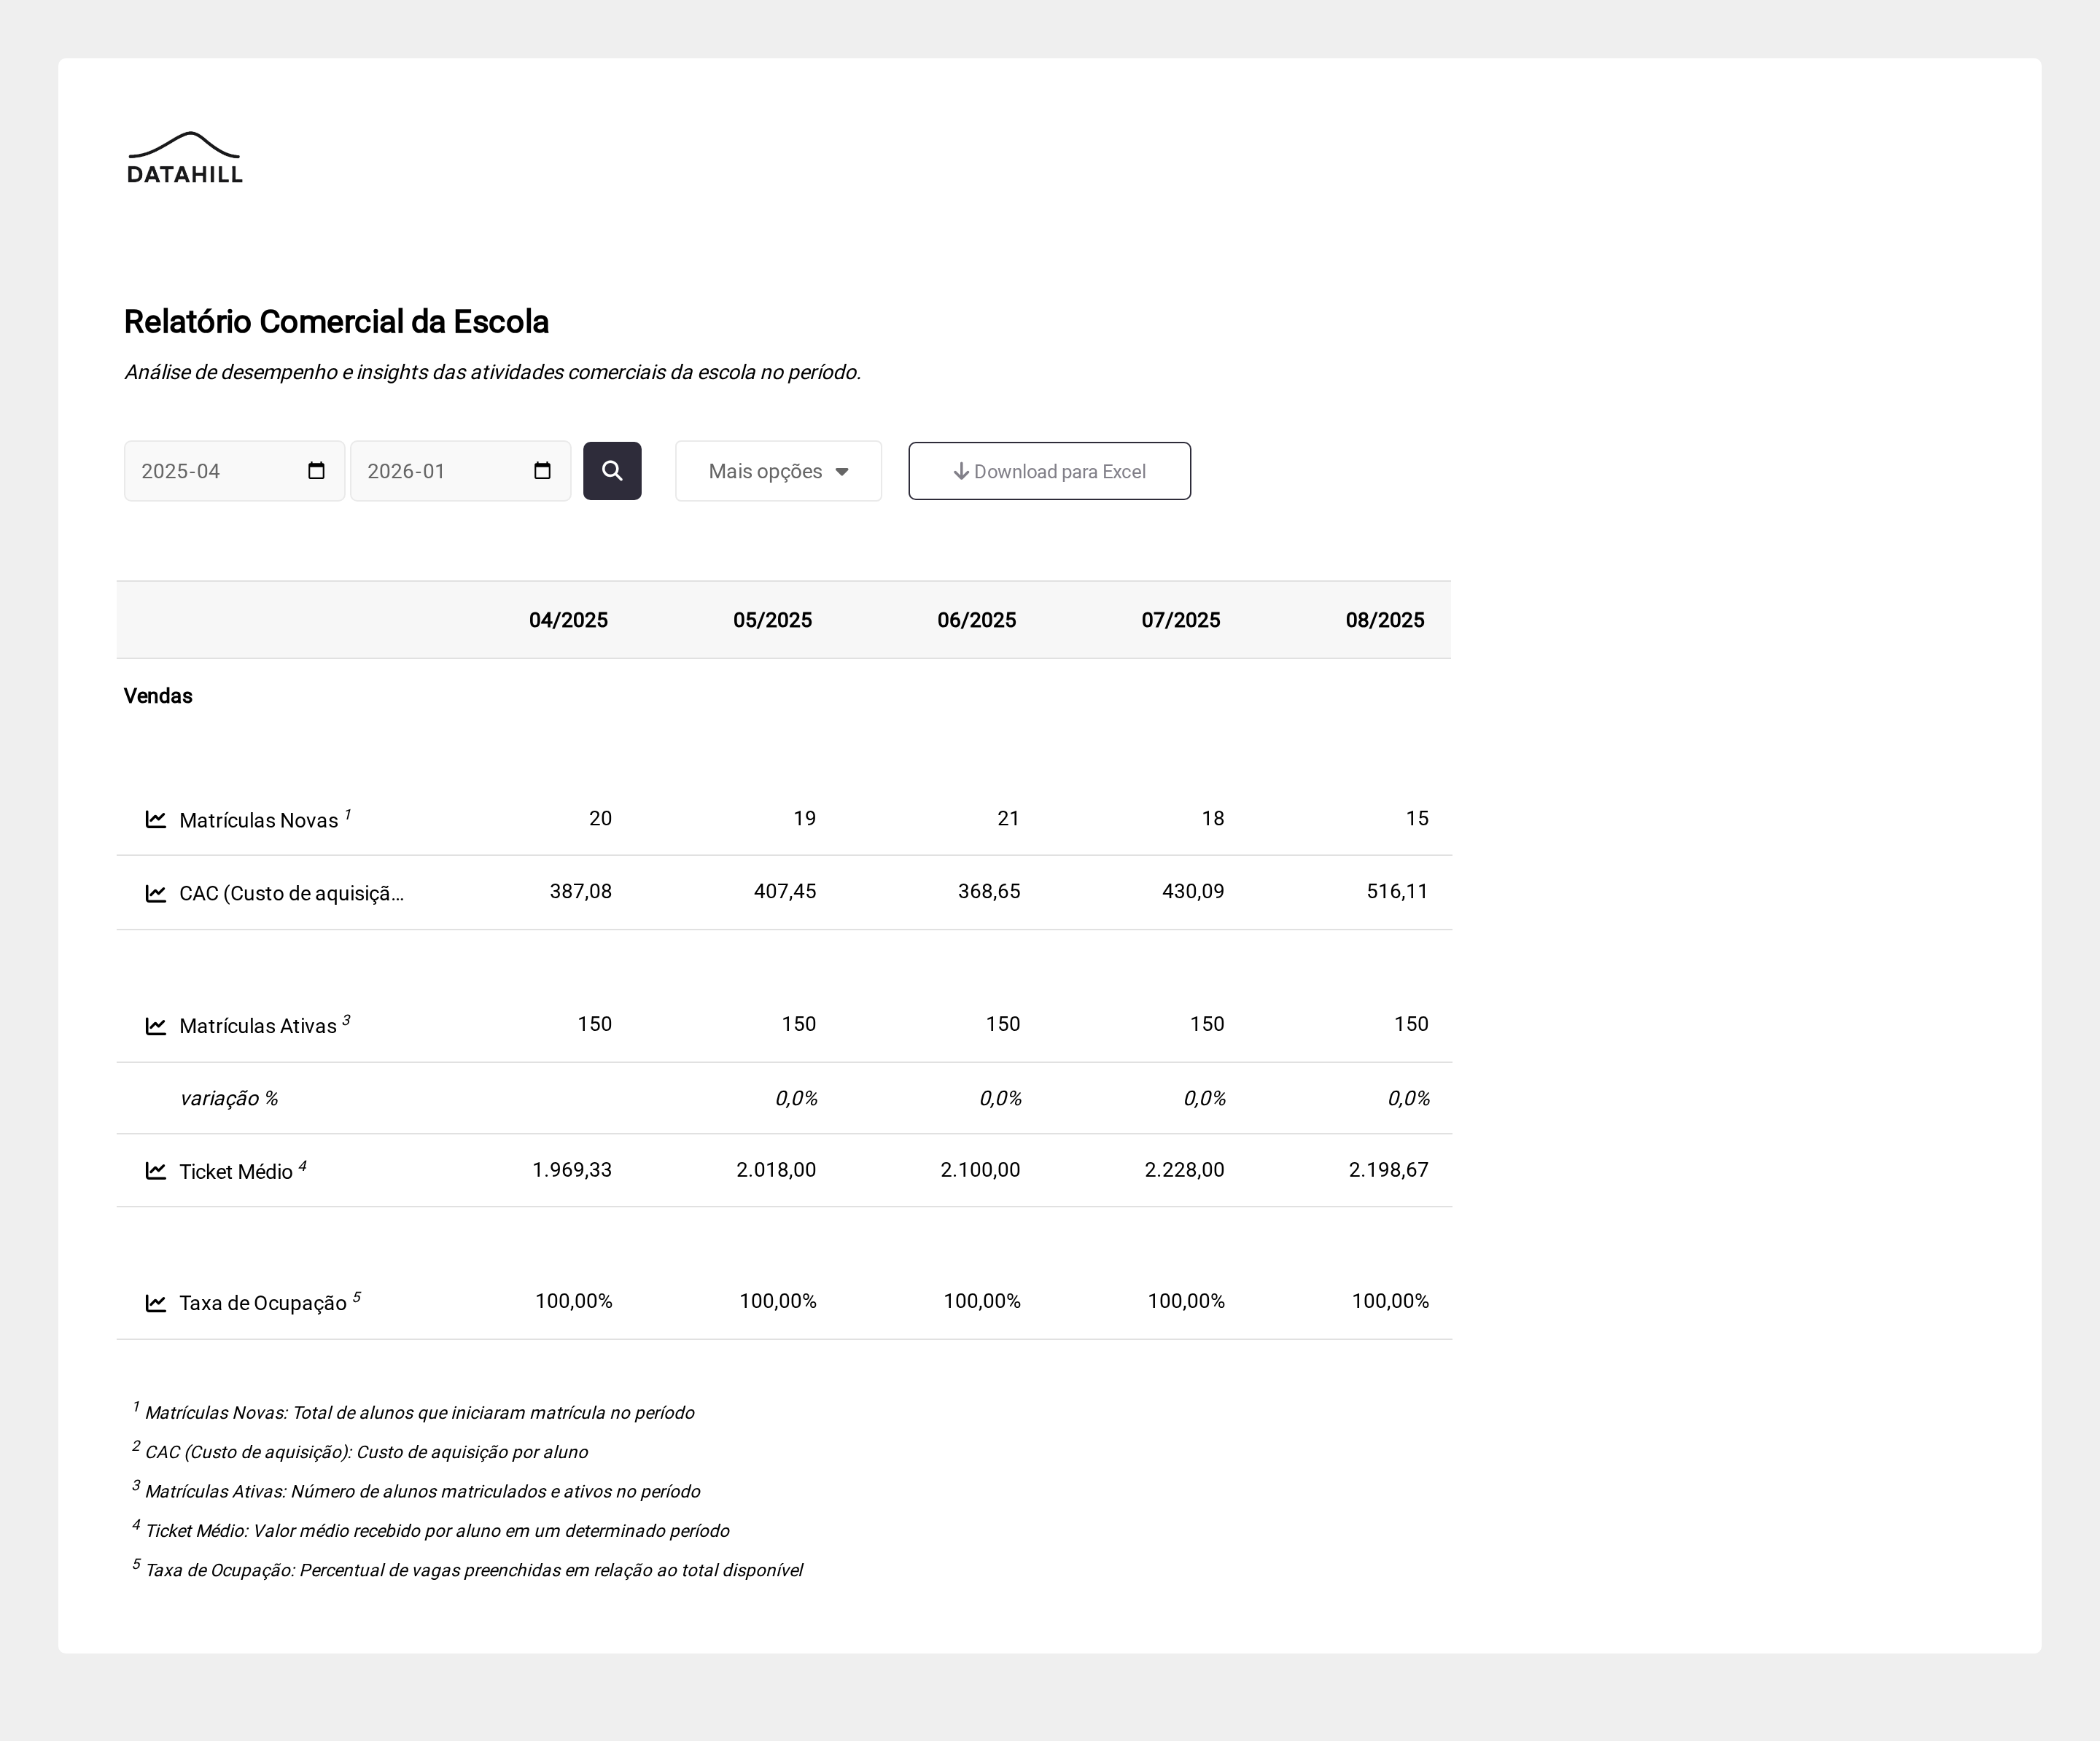This screenshot has height=1741, width=2100.
Task: Click the Mais opções caret arrow
Action: tap(842, 472)
